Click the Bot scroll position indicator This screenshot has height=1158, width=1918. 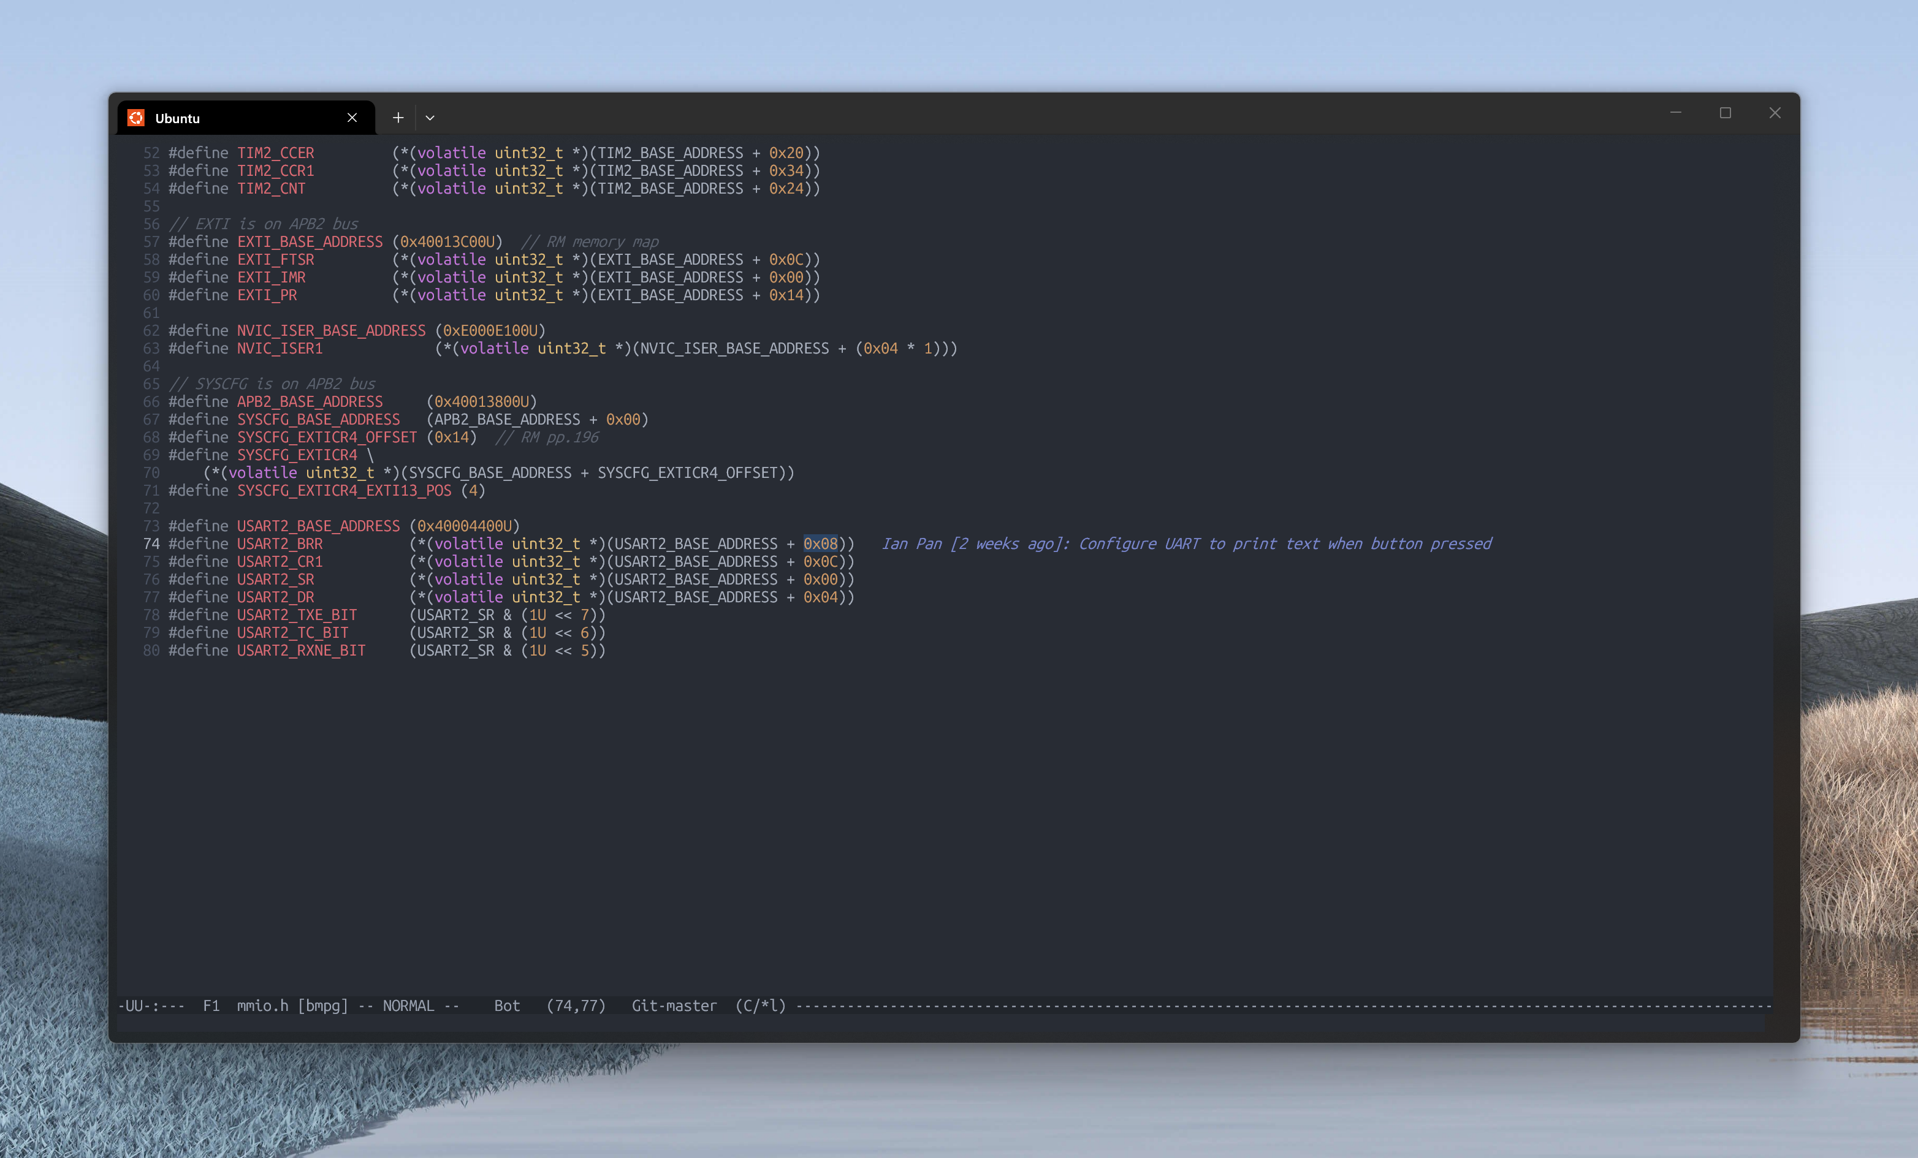(507, 1006)
